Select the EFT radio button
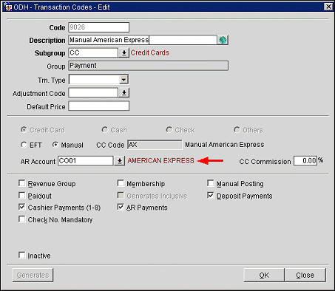 click(24, 145)
